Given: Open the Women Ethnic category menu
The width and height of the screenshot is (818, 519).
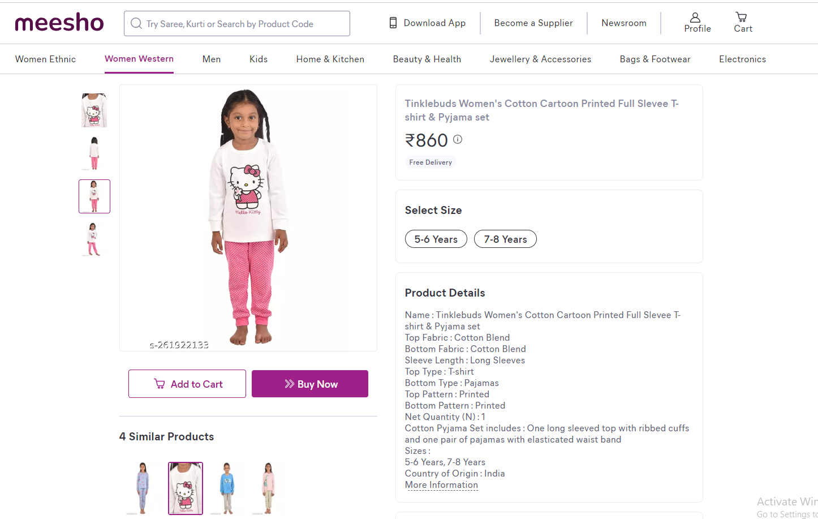Looking at the screenshot, I should (x=45, y=59).
